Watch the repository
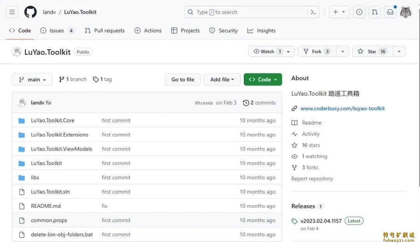This screenshot has height=246, width=420. pyautogui.click(x=267, y=51)
